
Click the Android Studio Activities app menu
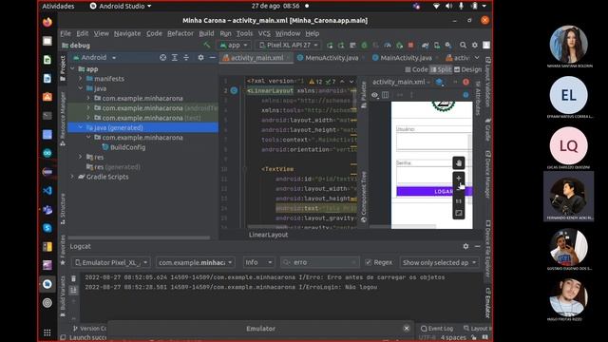click(x=121, y=7)
